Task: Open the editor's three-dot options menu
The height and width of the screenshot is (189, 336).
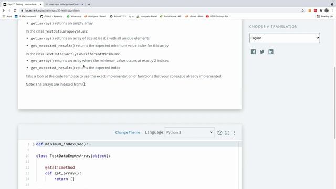Action: (235, 133)
